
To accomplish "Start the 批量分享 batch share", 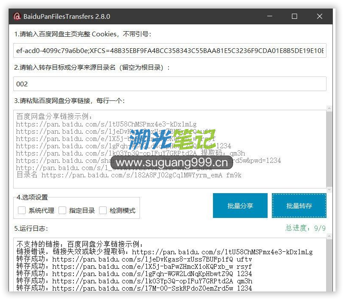I will (x=240, y=206).
